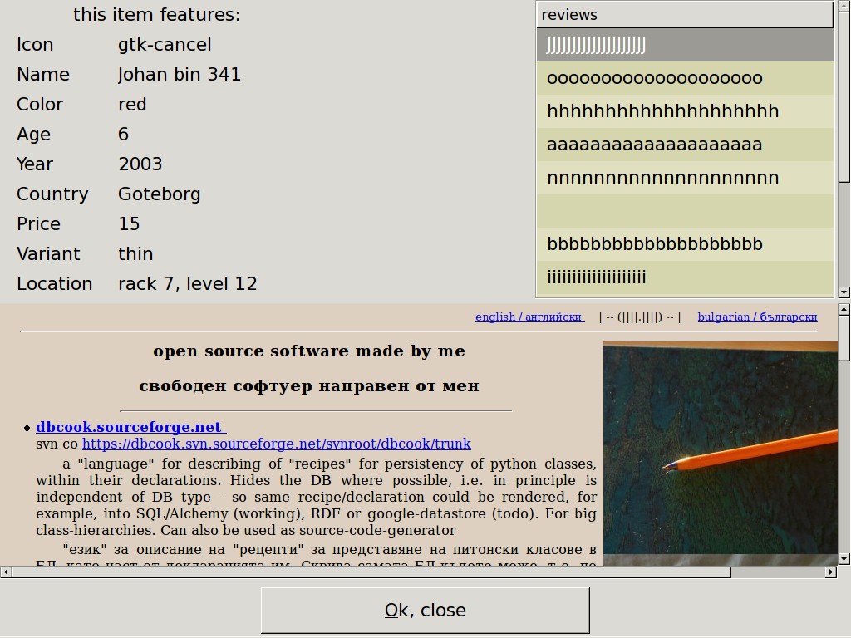Select the 'jjjjjjjjjjjjjjjjjjj' review row
Image resolution: width=851 pixels, height=638 pixels.
(685, 45)
